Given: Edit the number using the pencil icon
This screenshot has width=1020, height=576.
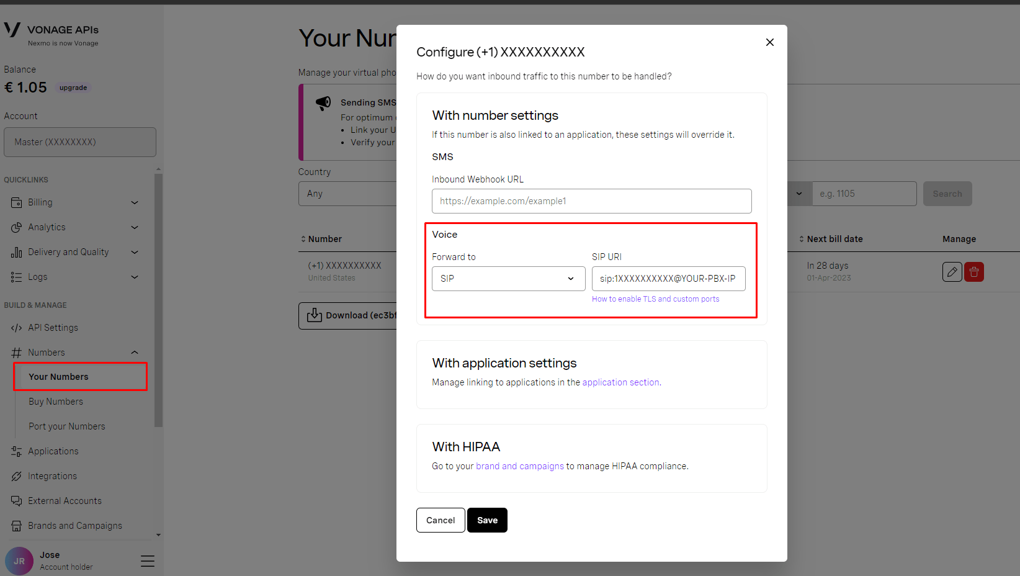Looking at the screenshot, I should point(952,271).
